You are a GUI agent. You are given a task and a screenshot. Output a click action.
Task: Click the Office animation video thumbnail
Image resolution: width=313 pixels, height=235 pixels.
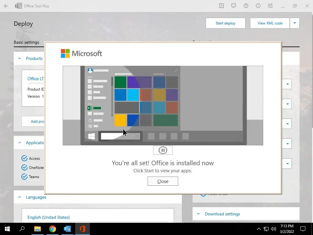coord(163,106)
